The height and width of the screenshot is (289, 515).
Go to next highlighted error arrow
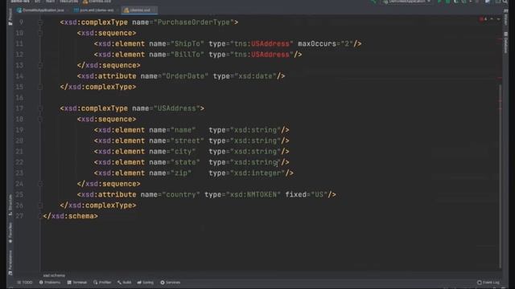point(498,19)
